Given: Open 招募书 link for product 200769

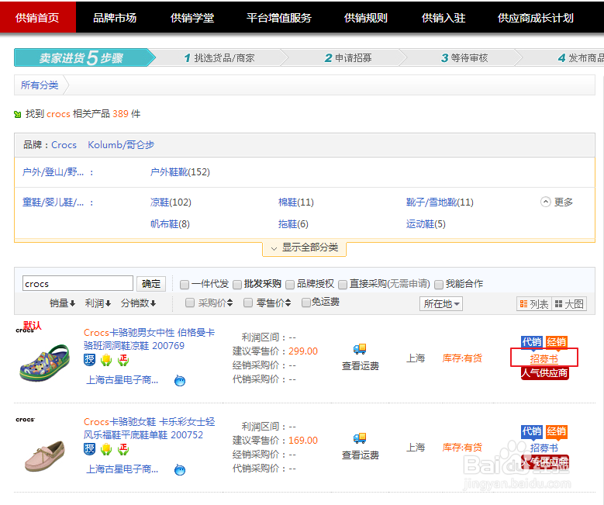Looking at the screenshot, I should tap(544, 359).
